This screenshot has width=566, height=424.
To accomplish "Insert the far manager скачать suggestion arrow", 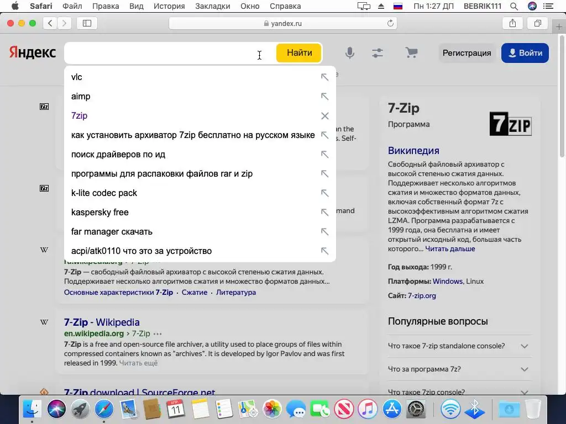I will [x=325, y=232].
